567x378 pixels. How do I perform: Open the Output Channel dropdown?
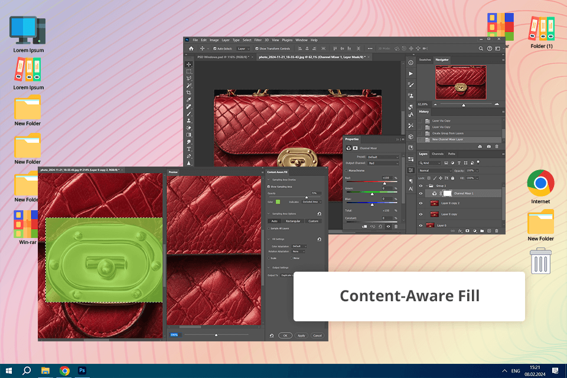click(x=383, y=163)
